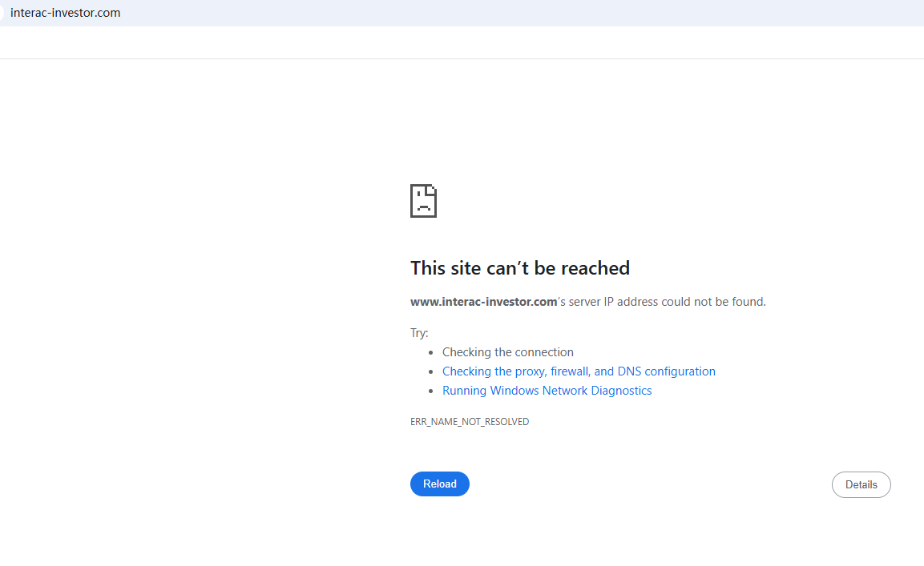Screen dimensions: 924x566
Task: Click the 'This site can't be reached' heading
Action: tap(520, 268)
